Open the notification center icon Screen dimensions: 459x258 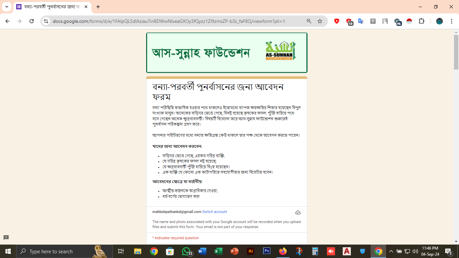pos(449,251)
